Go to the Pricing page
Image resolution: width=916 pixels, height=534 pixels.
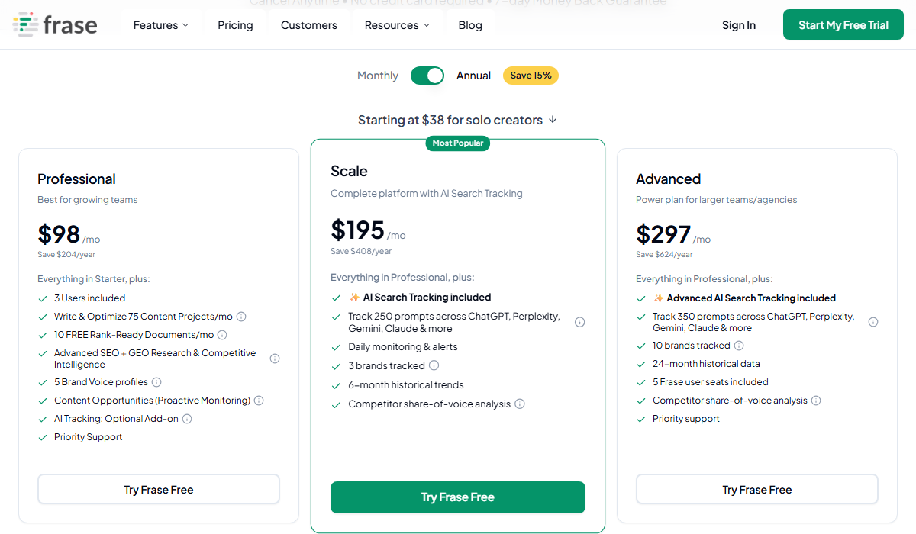tap(235, 24)
